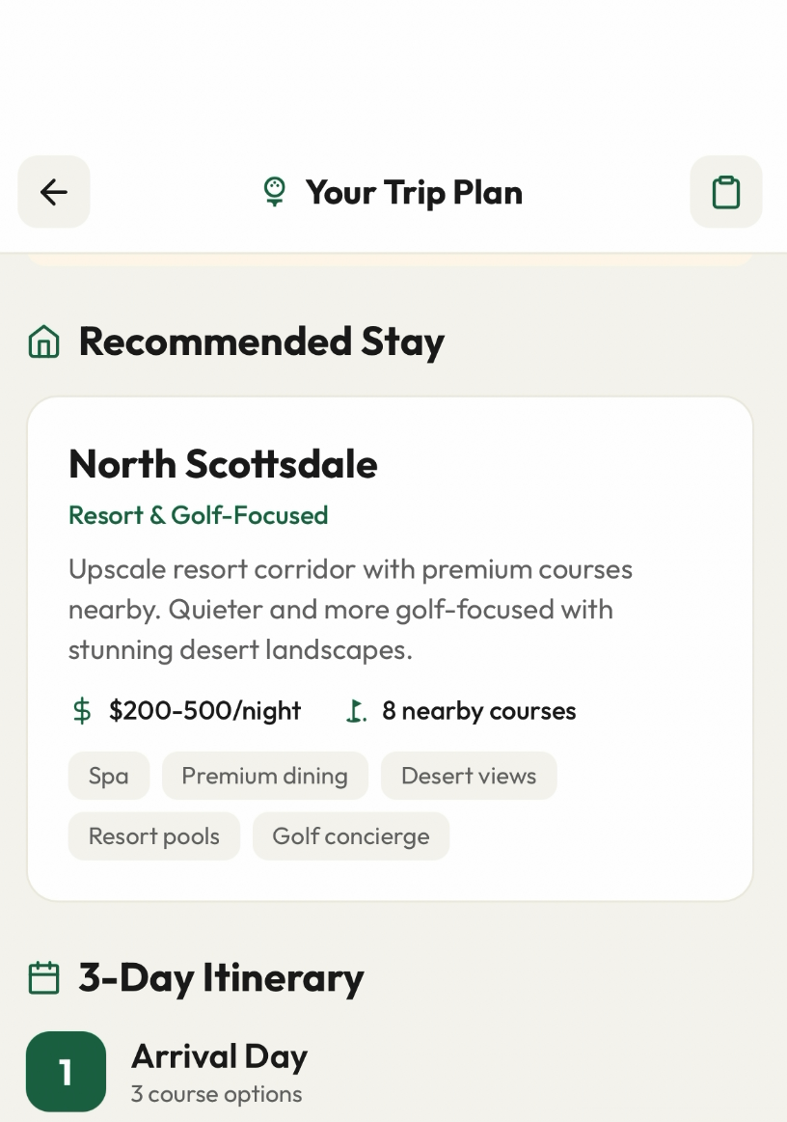Tap the Desert views chip
Viewport: 787px width, 1122px height.
[469, 776]
